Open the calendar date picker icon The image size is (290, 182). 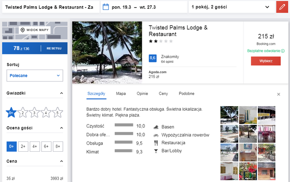click(106, 7)
